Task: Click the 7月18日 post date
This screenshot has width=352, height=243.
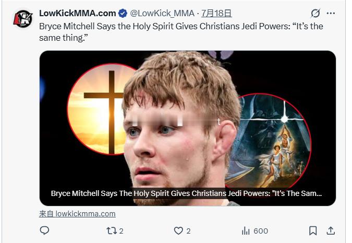Action: (x=216, y=13)
